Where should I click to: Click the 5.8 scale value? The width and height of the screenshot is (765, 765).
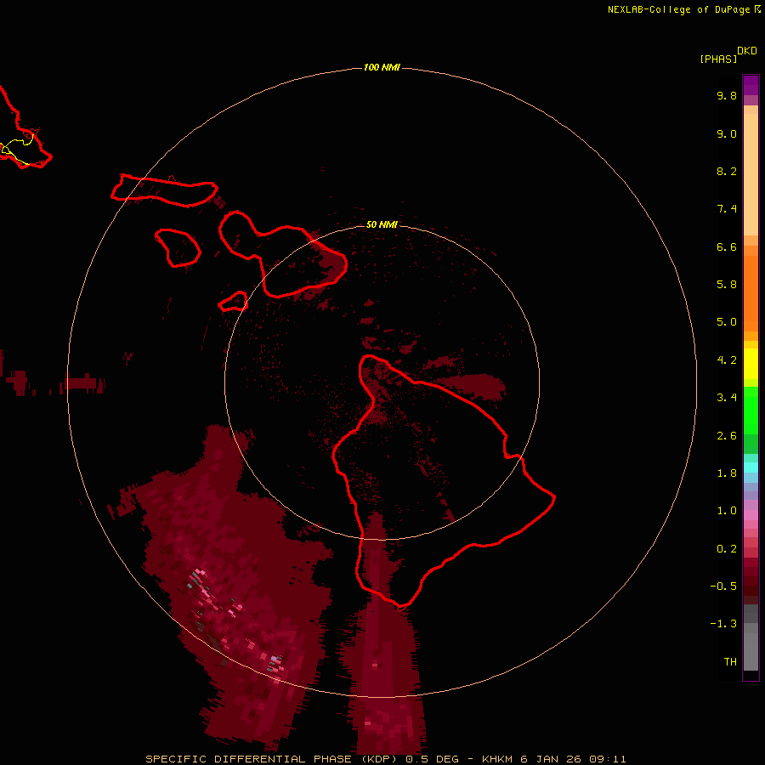pos(727,285)
